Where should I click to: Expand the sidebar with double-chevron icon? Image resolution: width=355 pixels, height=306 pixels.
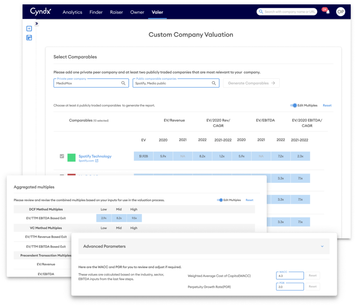(x=37, y=24)
